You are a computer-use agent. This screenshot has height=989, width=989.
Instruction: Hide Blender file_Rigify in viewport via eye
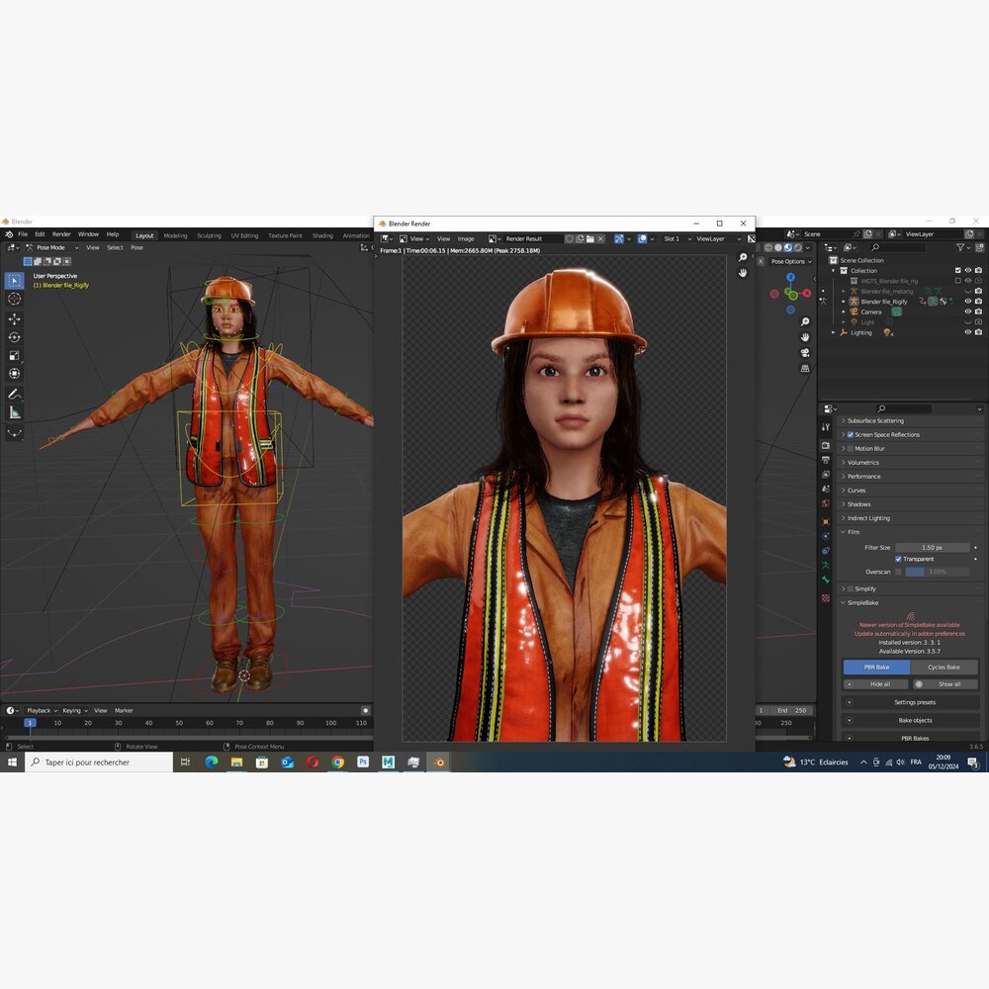[x=968, y=302]
